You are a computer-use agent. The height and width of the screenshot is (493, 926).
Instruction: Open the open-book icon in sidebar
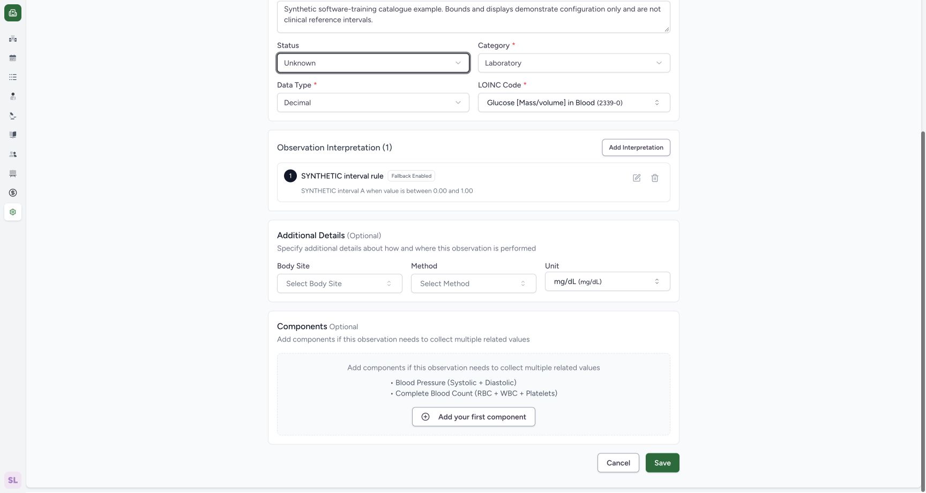pos(13,135)
